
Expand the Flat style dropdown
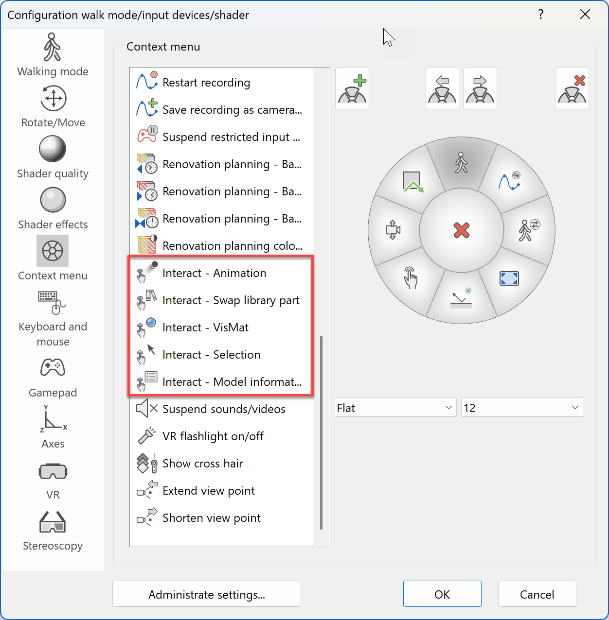pyautogui.click(x=395, y=408)
